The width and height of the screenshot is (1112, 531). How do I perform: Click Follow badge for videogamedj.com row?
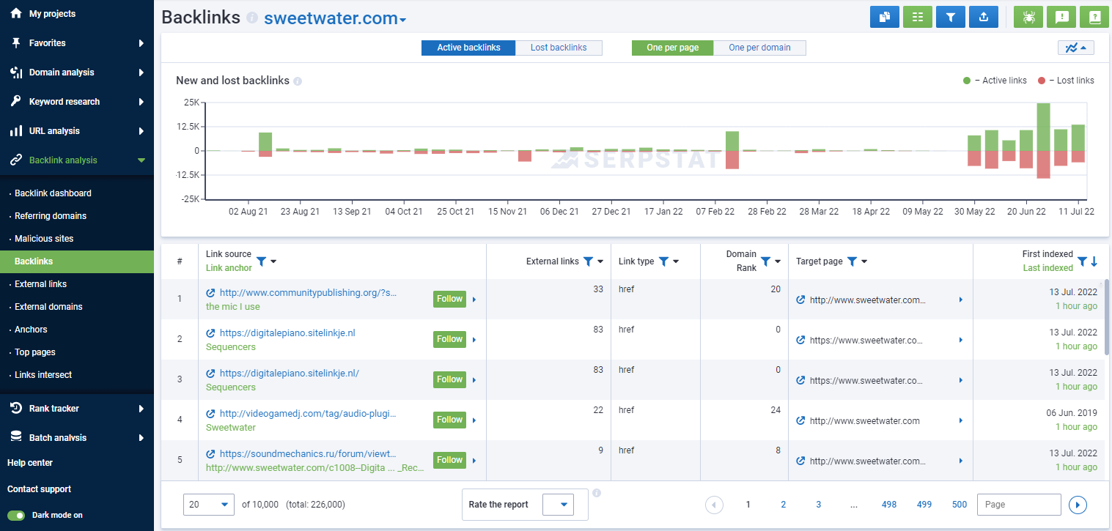click(449, 420)
